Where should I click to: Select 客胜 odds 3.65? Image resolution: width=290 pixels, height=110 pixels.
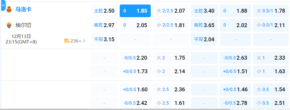point(204,25)
